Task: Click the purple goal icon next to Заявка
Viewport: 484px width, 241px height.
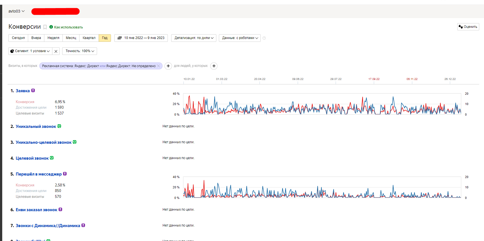Action: click(33, 91)
